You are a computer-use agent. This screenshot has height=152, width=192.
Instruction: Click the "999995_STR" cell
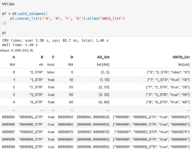coord(31,117)
